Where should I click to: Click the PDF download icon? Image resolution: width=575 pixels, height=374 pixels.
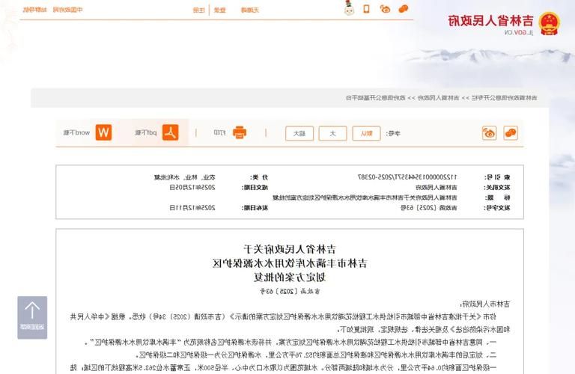point(171,132)
